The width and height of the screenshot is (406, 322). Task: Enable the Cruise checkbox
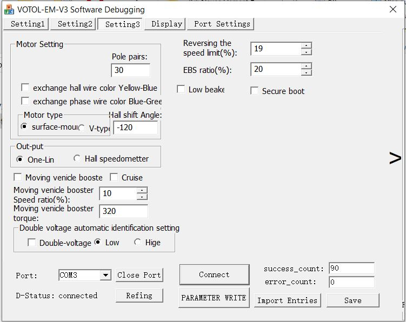pyautogui.click(x=114, y=177)
